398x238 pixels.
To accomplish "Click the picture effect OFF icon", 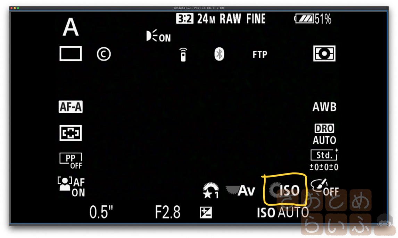I will point(325,188).
